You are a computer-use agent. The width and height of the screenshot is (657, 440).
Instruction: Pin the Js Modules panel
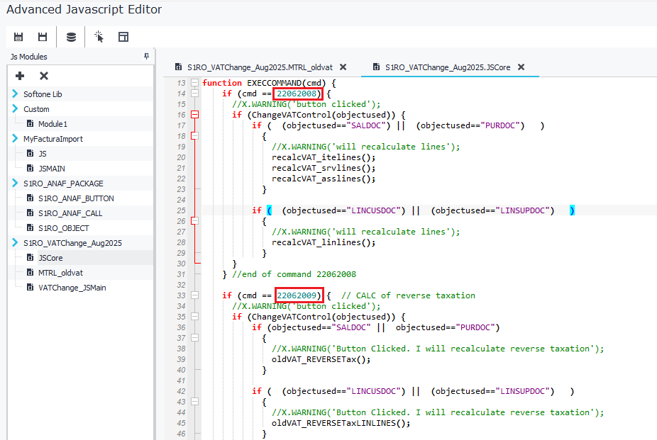(x=146, y=56)
